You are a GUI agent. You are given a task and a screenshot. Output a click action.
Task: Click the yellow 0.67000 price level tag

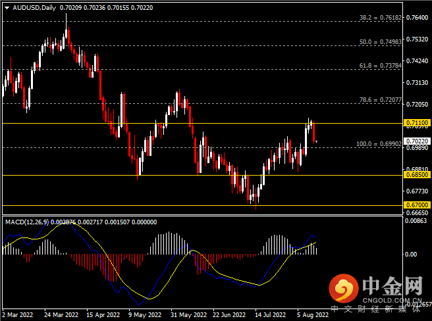pyautogui.click(x=417, y=205)
